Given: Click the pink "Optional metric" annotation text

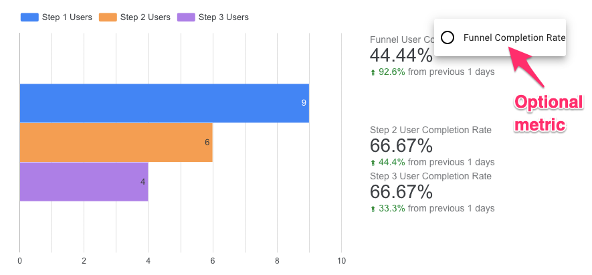Looking at the screenshot, I should pyautogui.click(x=548, y=113).
